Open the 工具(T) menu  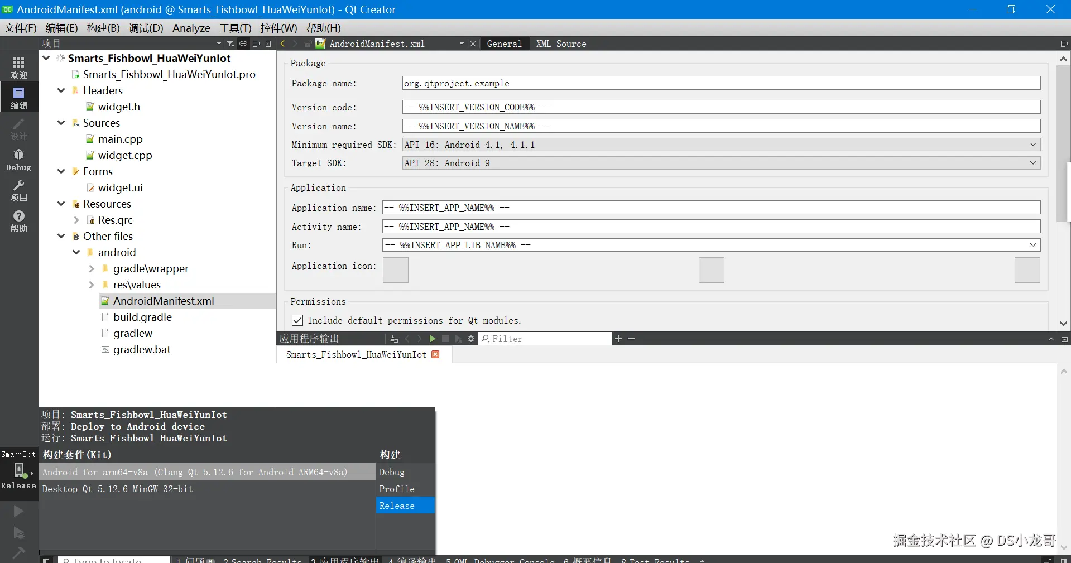pos(236,28)
